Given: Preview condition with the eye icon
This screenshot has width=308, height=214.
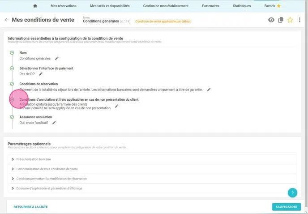Looking at the screenshot, I should tap(271, 20).
